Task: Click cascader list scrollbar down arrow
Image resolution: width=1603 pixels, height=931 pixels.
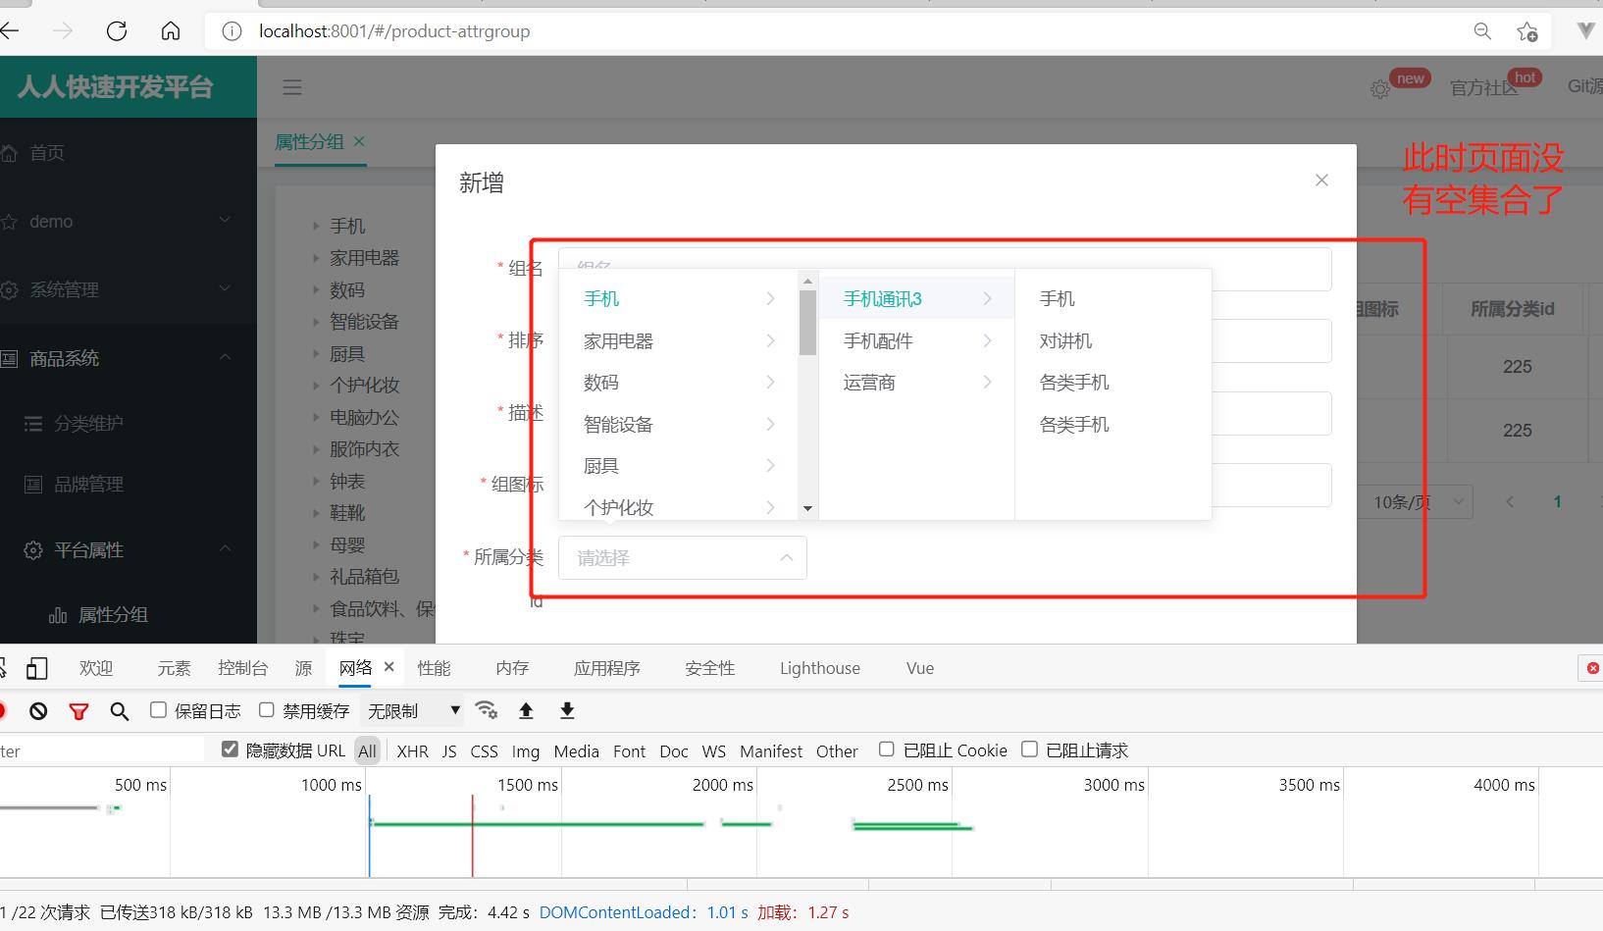Action: 807,508
